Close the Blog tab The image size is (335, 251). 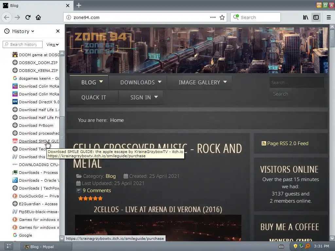click(x=68, y=6)
